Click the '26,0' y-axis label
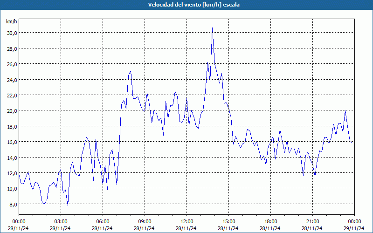Viewport: 373px width, 233px height. tap(12, 64)
